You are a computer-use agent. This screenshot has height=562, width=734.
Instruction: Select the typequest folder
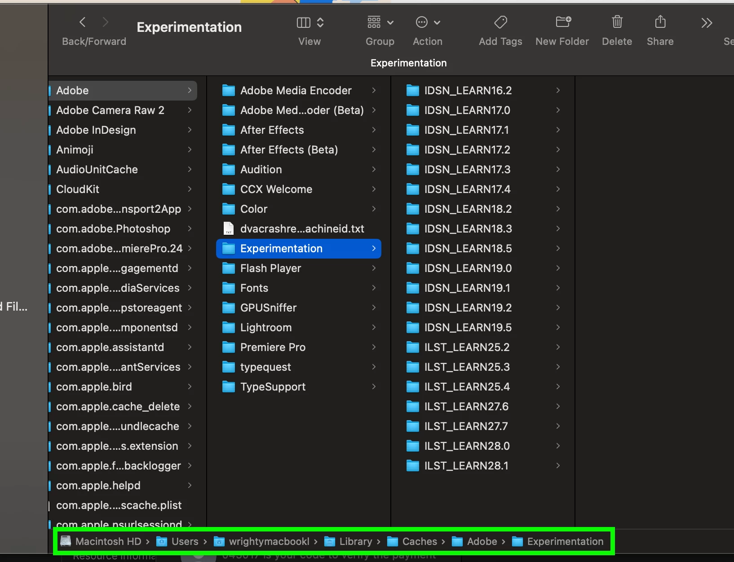299,367
